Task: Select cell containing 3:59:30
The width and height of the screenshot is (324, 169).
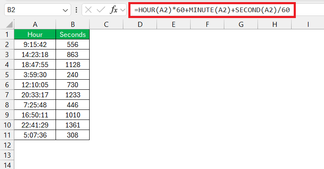Action: 35,75
